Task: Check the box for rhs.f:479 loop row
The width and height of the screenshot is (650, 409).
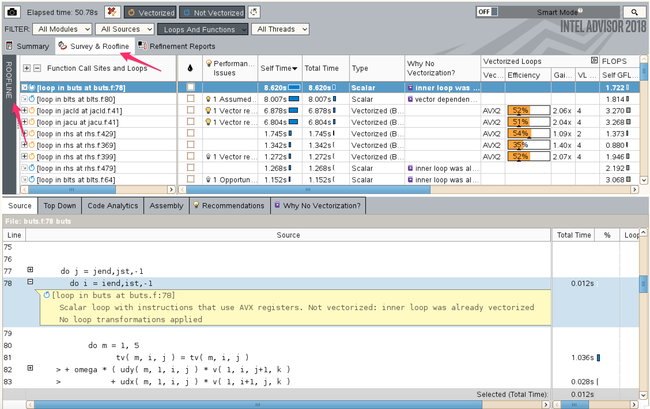Action: pos(191,167)
